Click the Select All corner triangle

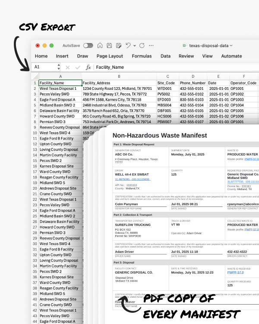point(35,76)
